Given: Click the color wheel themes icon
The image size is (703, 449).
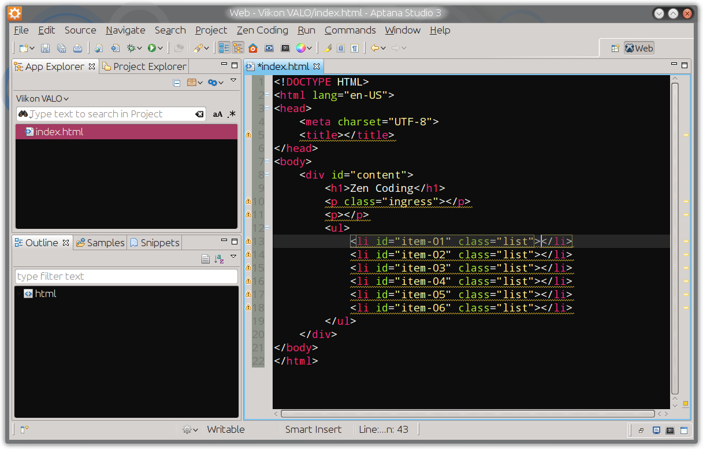Looking at the screenshot, I should [x=301, y=49].
